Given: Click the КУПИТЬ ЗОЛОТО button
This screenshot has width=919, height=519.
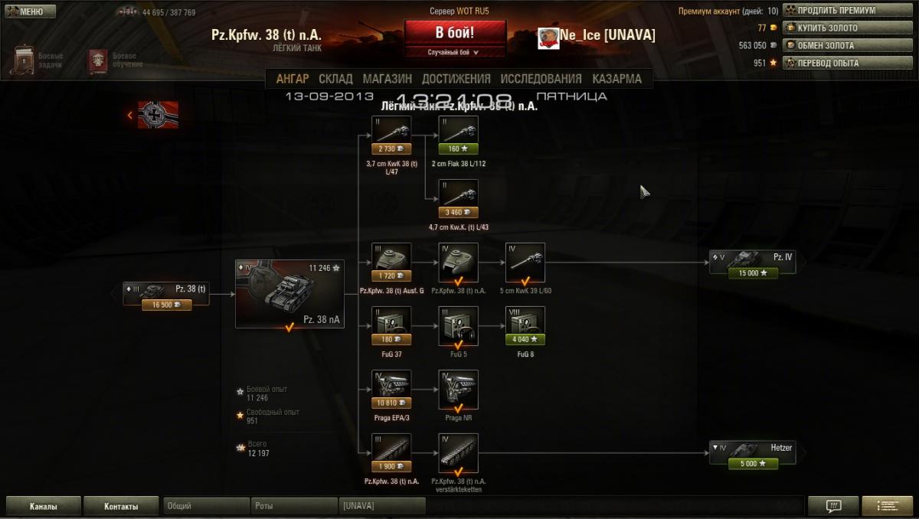Looking at the screenshot, I should point(849,28).
